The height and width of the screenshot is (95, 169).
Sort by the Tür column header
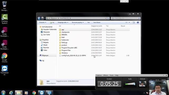(107, 26)
